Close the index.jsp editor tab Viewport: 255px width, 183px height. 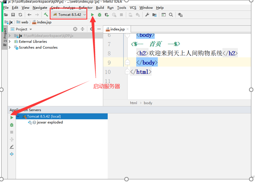pos(127,29)
